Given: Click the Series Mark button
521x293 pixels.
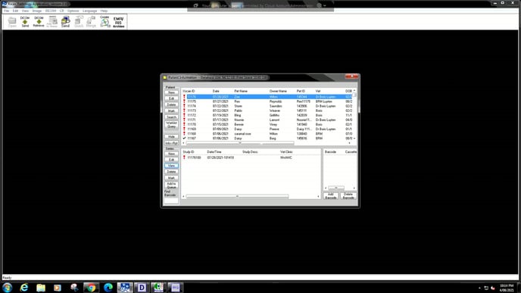Looking at the screenshot, I should 171,178.
